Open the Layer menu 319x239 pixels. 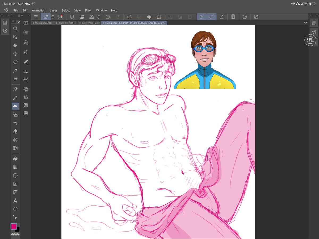[53, 10]
